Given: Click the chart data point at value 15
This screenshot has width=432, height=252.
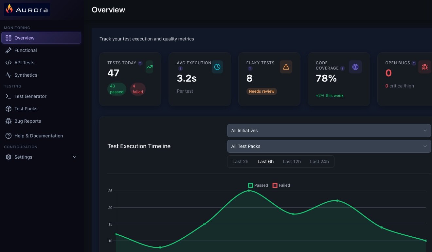Looking at the screenshot, I should coord(205,224).
